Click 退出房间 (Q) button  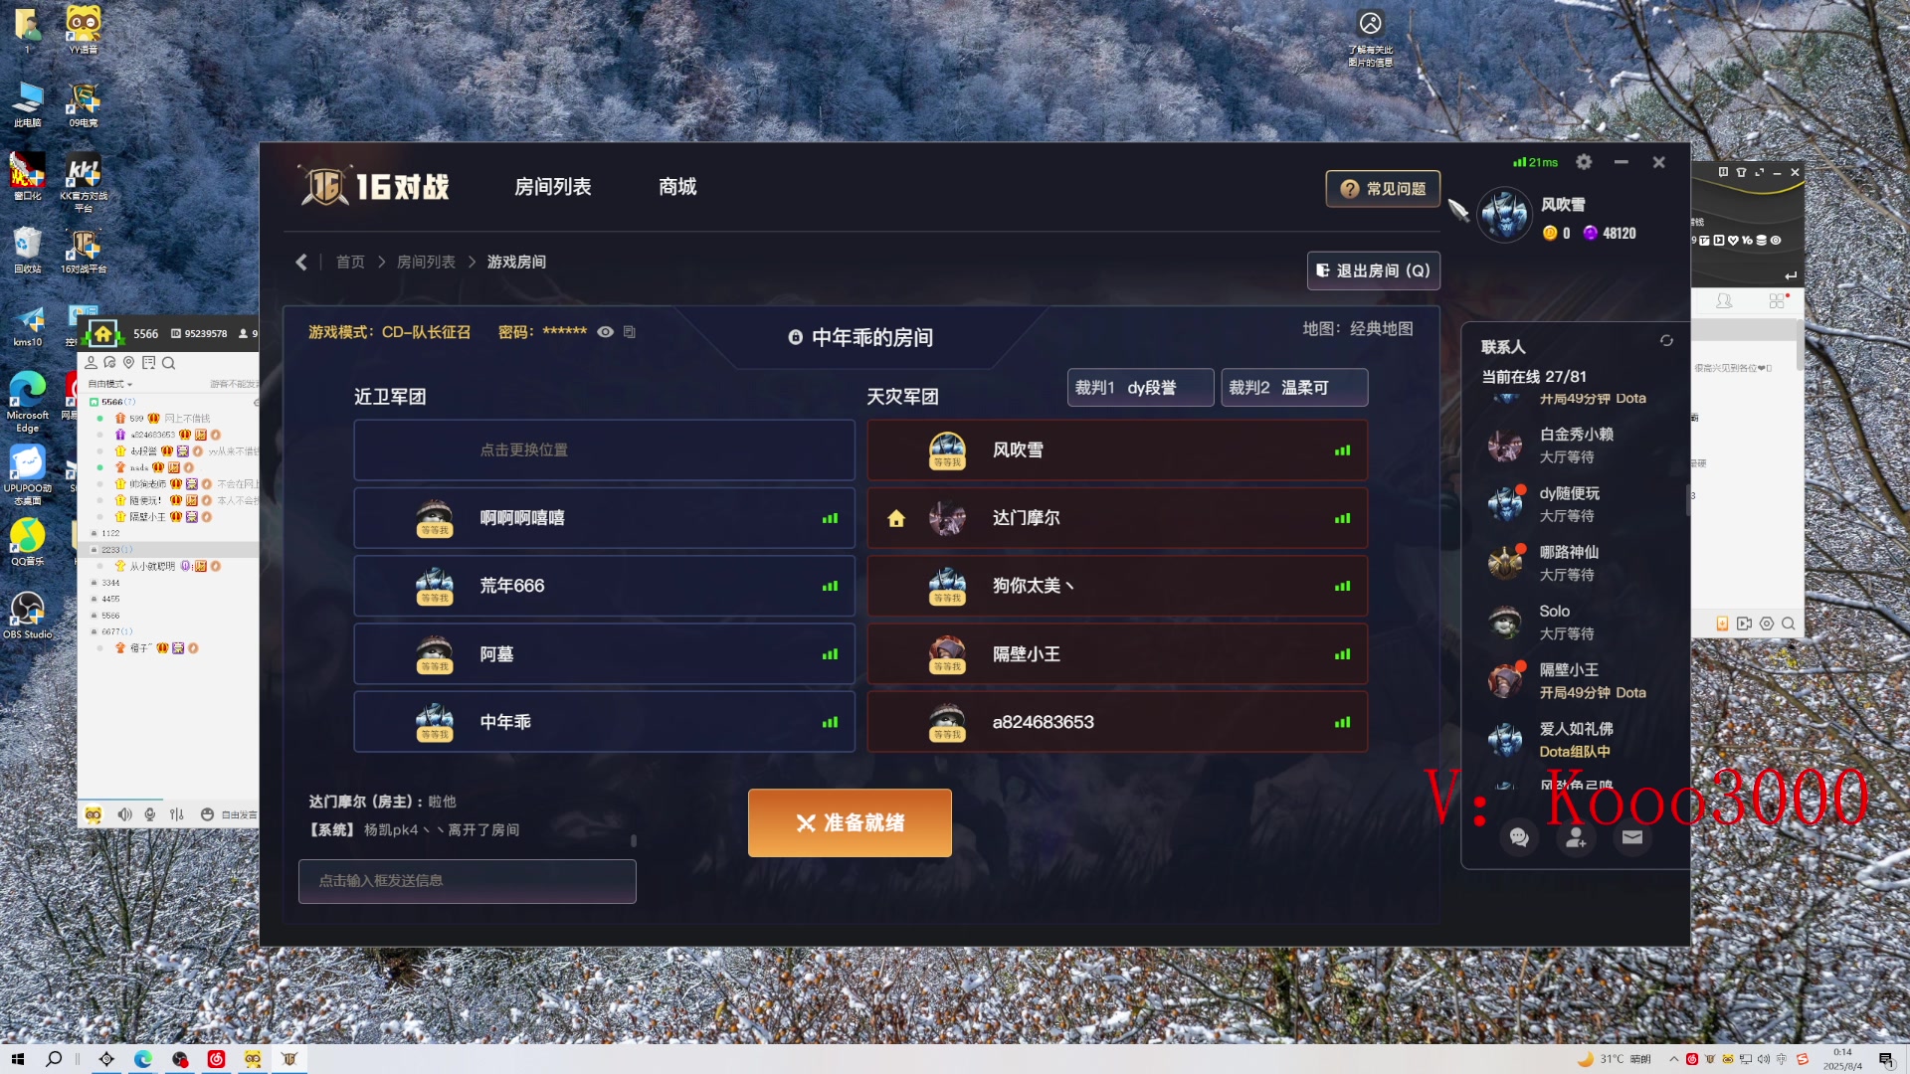[x=1373, y=270]
